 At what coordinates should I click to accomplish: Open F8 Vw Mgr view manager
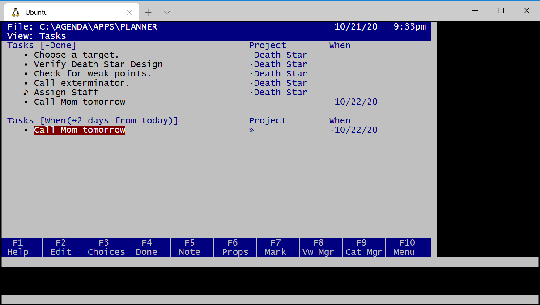[x=319, y=247]
